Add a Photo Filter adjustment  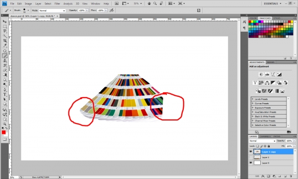[x=279, y=83]
